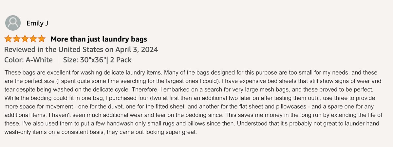The width and height of the screenshot is (393, 147).
Task: Click the vertical divider between Color and Size
Action: [x=58, y=60]
